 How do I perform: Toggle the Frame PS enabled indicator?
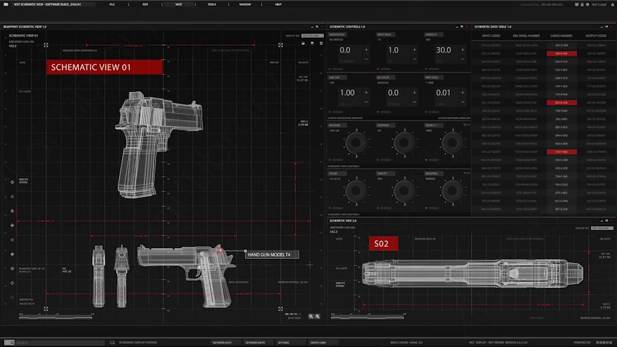tap(426, 69)
